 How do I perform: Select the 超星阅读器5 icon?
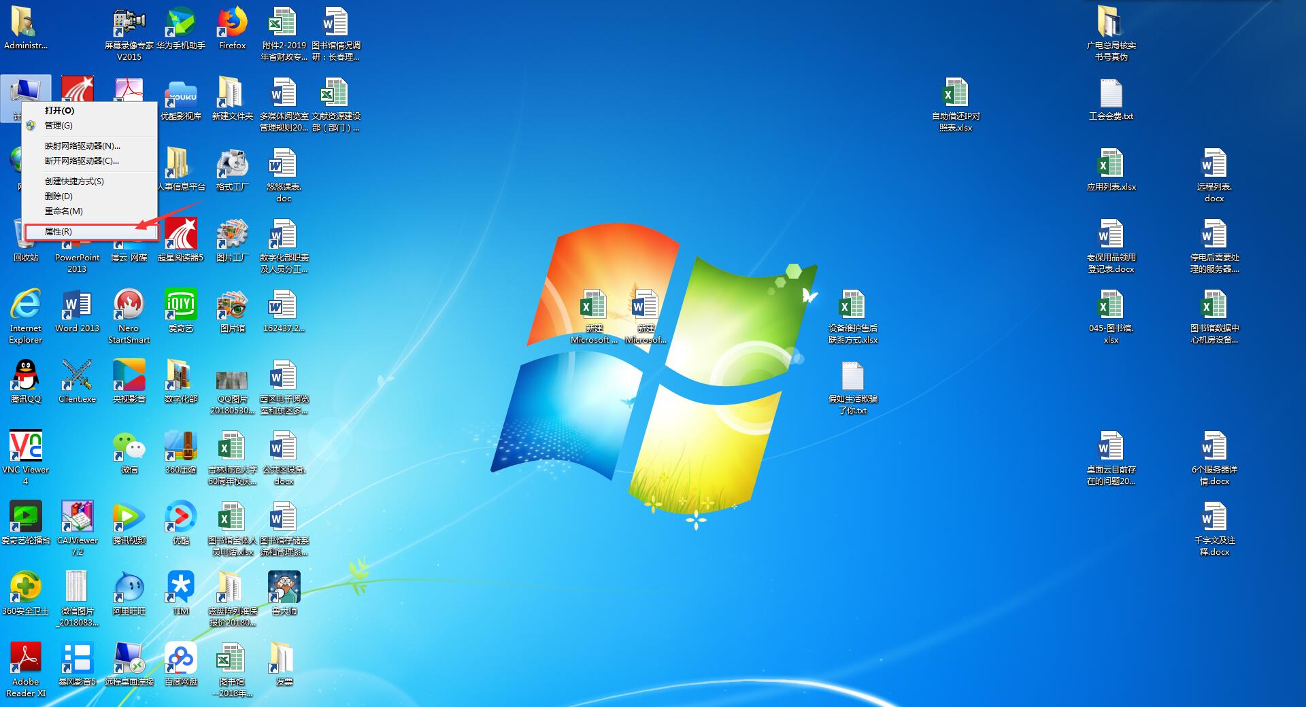181,241
